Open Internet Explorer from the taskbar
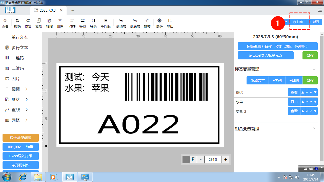Image resolution: width=324 pixels, height=182 pixels. coord(23,177)
